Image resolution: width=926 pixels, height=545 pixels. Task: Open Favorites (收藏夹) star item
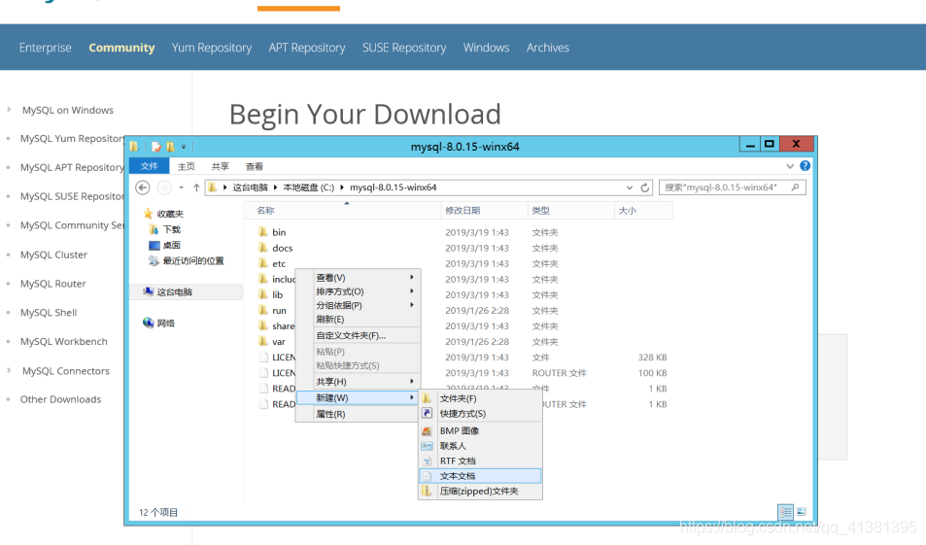[x=163, y=214]
